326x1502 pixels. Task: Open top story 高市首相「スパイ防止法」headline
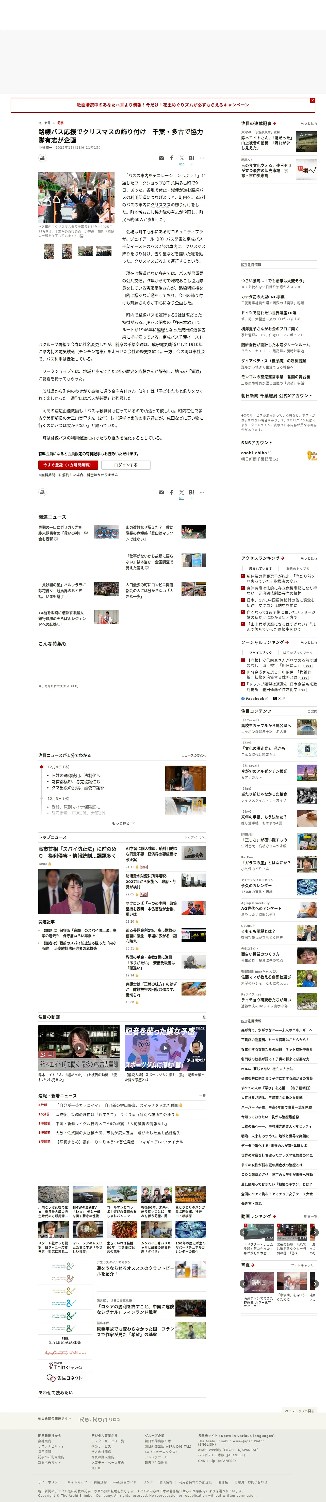(x=77, y=852)
